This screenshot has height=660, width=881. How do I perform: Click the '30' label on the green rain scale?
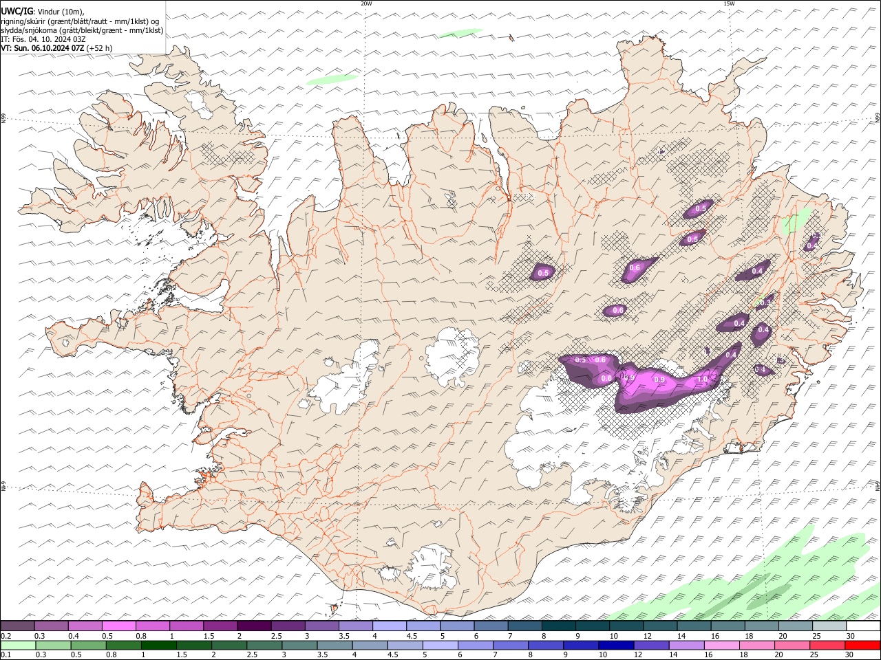pyautogui.click(x=848, y=655)
